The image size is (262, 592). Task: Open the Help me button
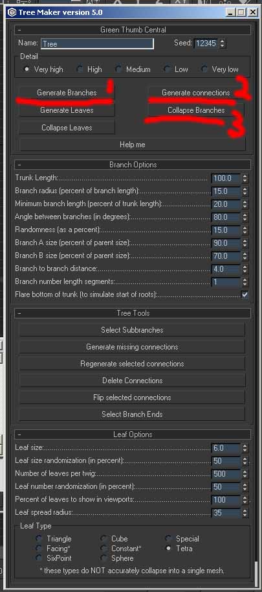pyautogui.click(x=132, y=145)
